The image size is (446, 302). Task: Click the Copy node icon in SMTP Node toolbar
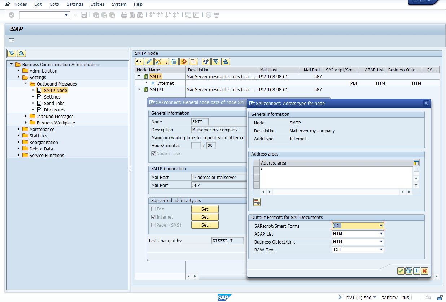(x=193, y=61)
